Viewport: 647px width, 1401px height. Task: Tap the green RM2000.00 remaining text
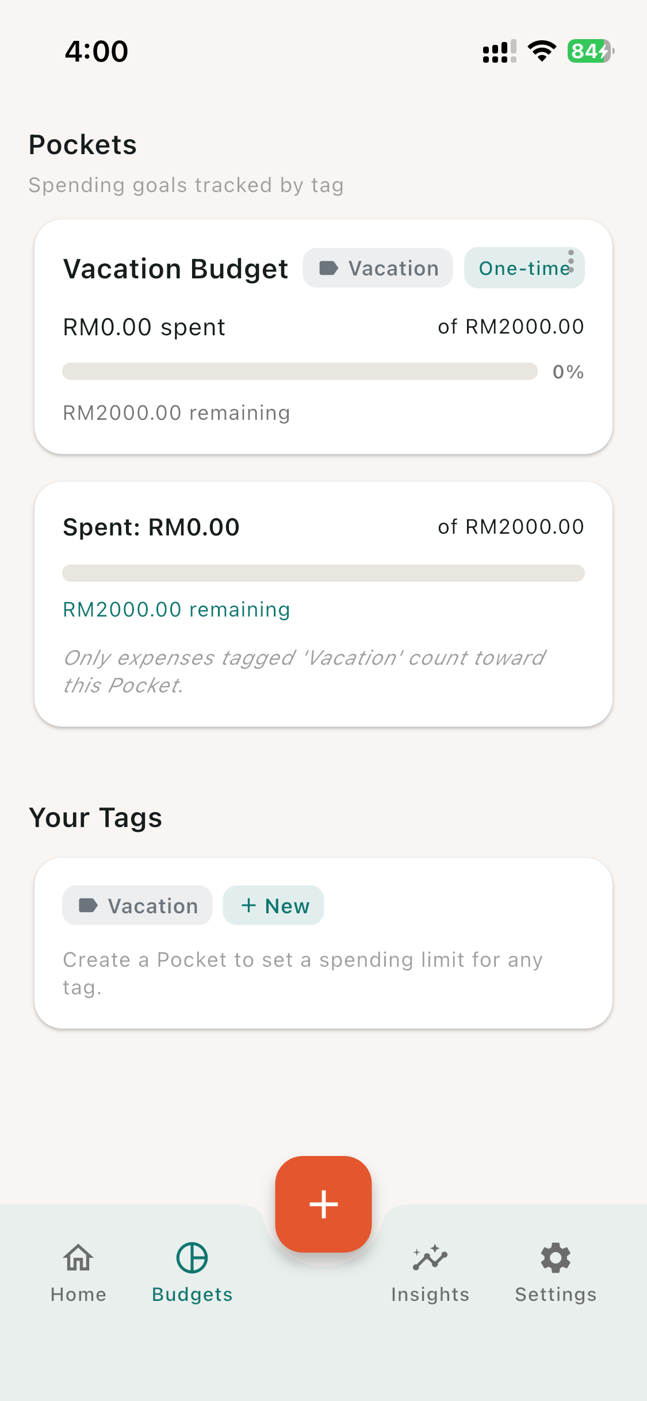(176, 610)
